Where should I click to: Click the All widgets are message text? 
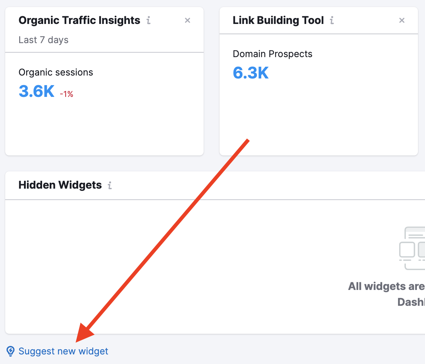[x=387, y=286]
